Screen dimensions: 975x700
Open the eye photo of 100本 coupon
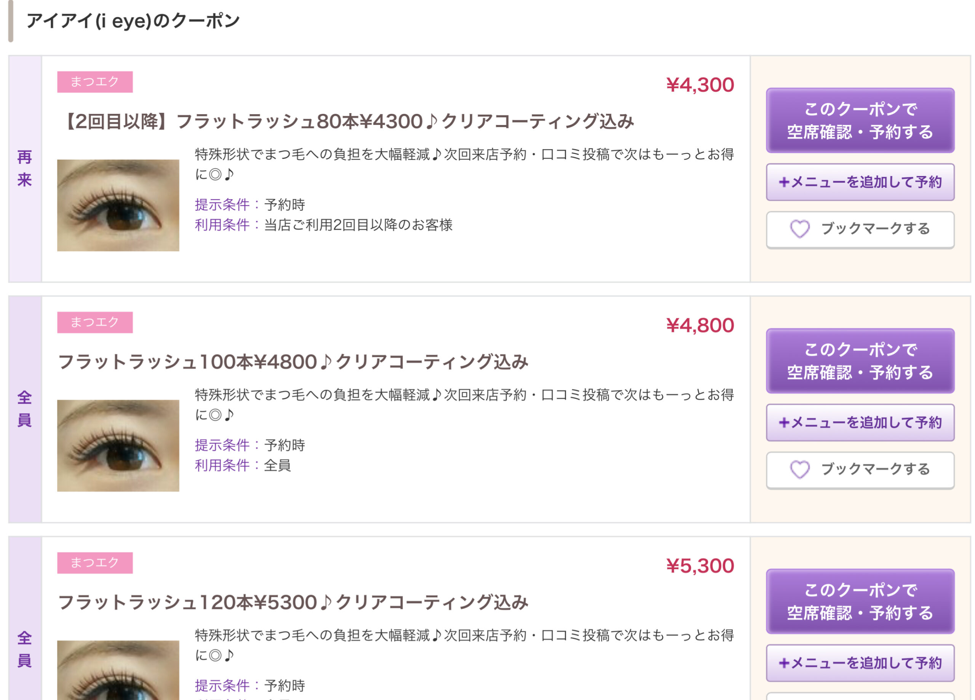click(x=118, y=446)
